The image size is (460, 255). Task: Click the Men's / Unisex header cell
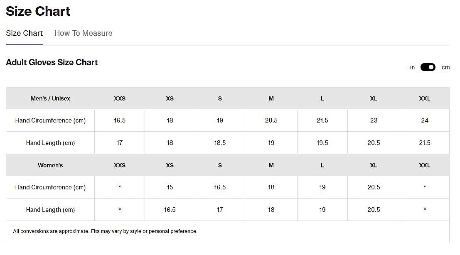50,98
